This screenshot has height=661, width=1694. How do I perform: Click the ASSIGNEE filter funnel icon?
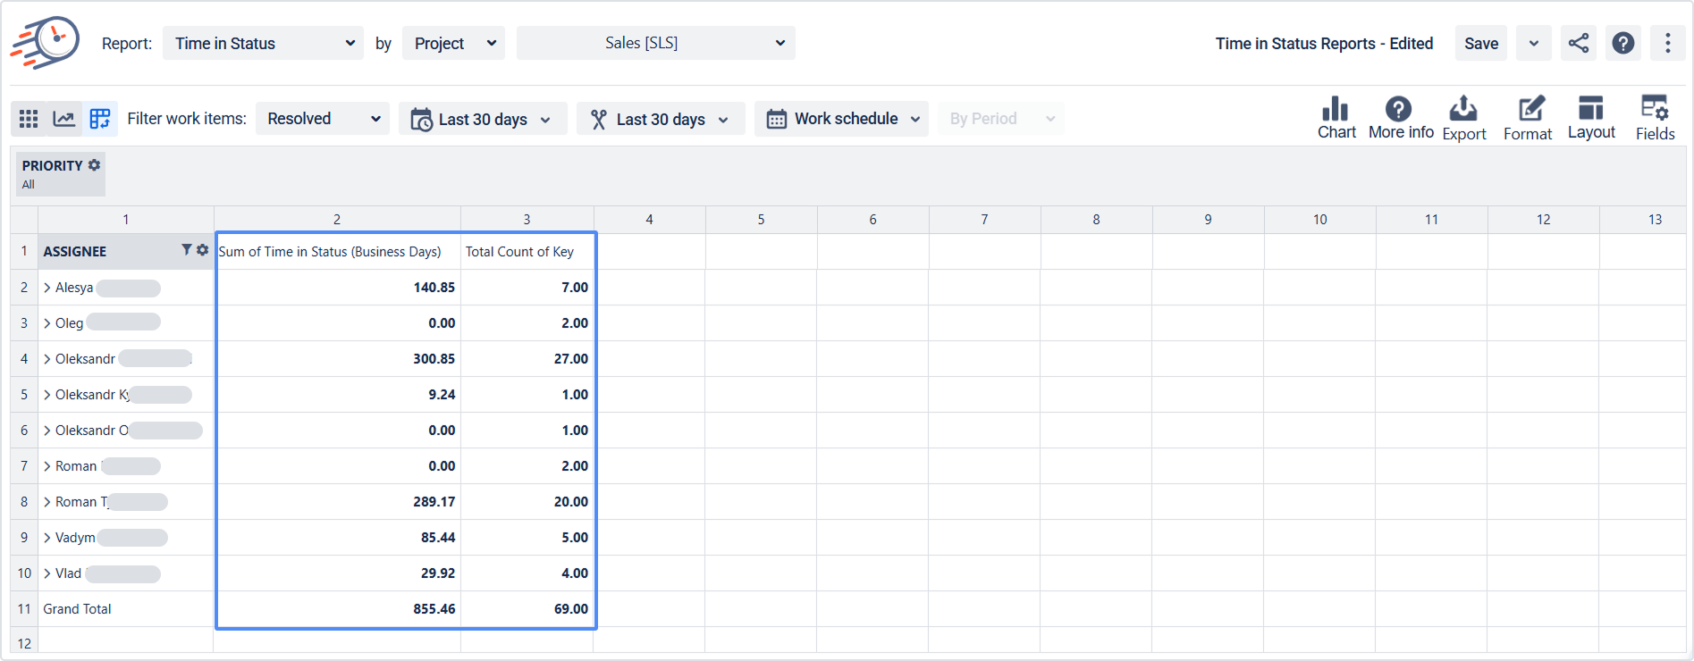click(187, 250)
